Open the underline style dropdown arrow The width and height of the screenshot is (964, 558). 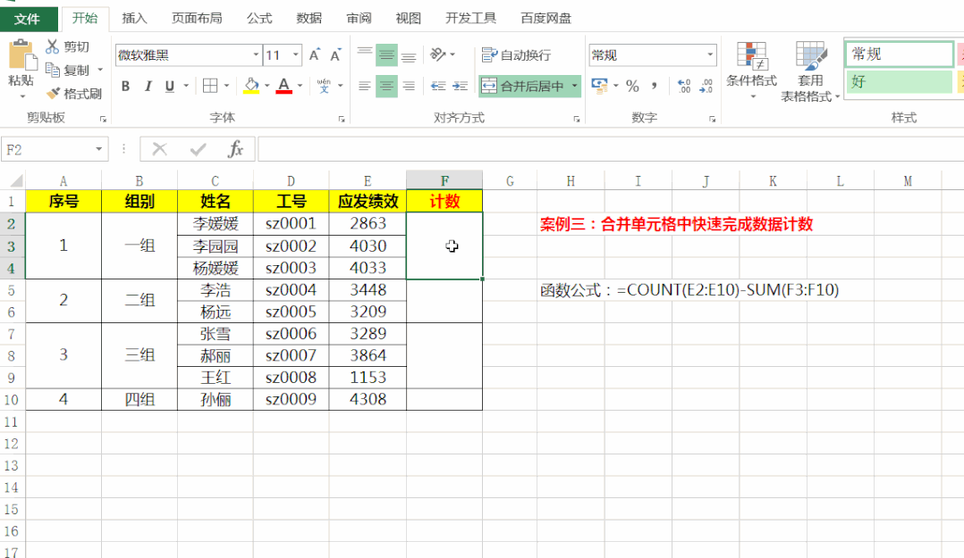click(x=186, y=86)
